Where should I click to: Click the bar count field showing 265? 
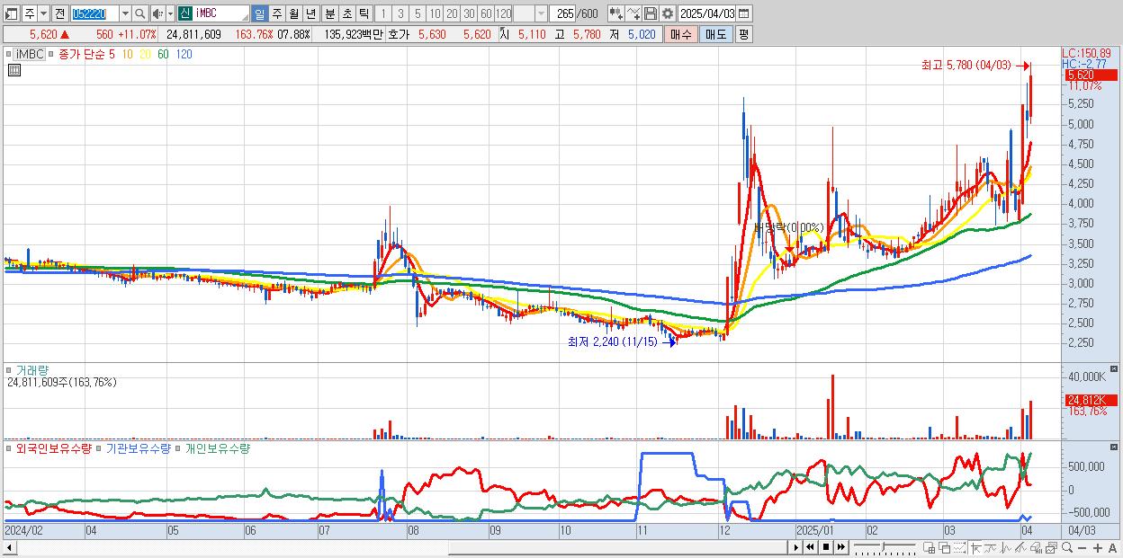(563, 13)
